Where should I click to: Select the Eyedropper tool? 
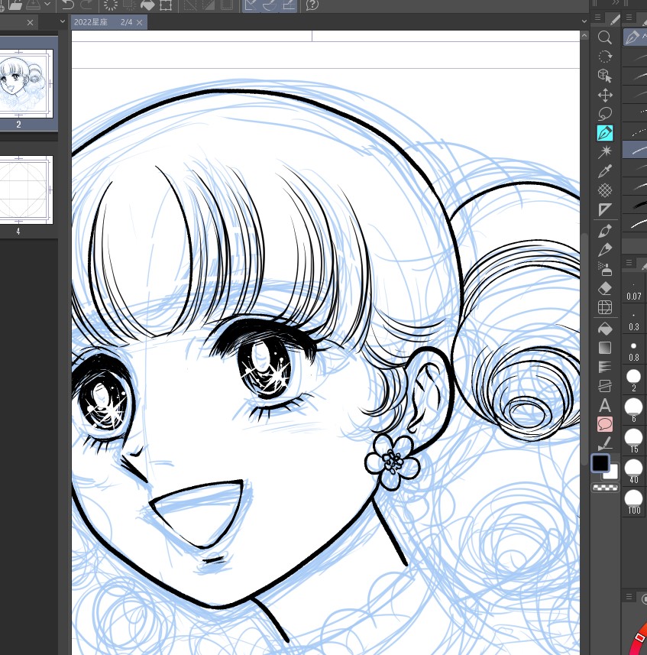click(x=604, y=171)
